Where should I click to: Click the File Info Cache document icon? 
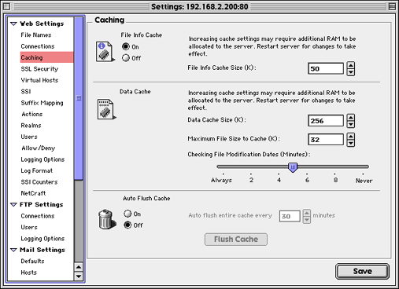(x=105, y=52)
